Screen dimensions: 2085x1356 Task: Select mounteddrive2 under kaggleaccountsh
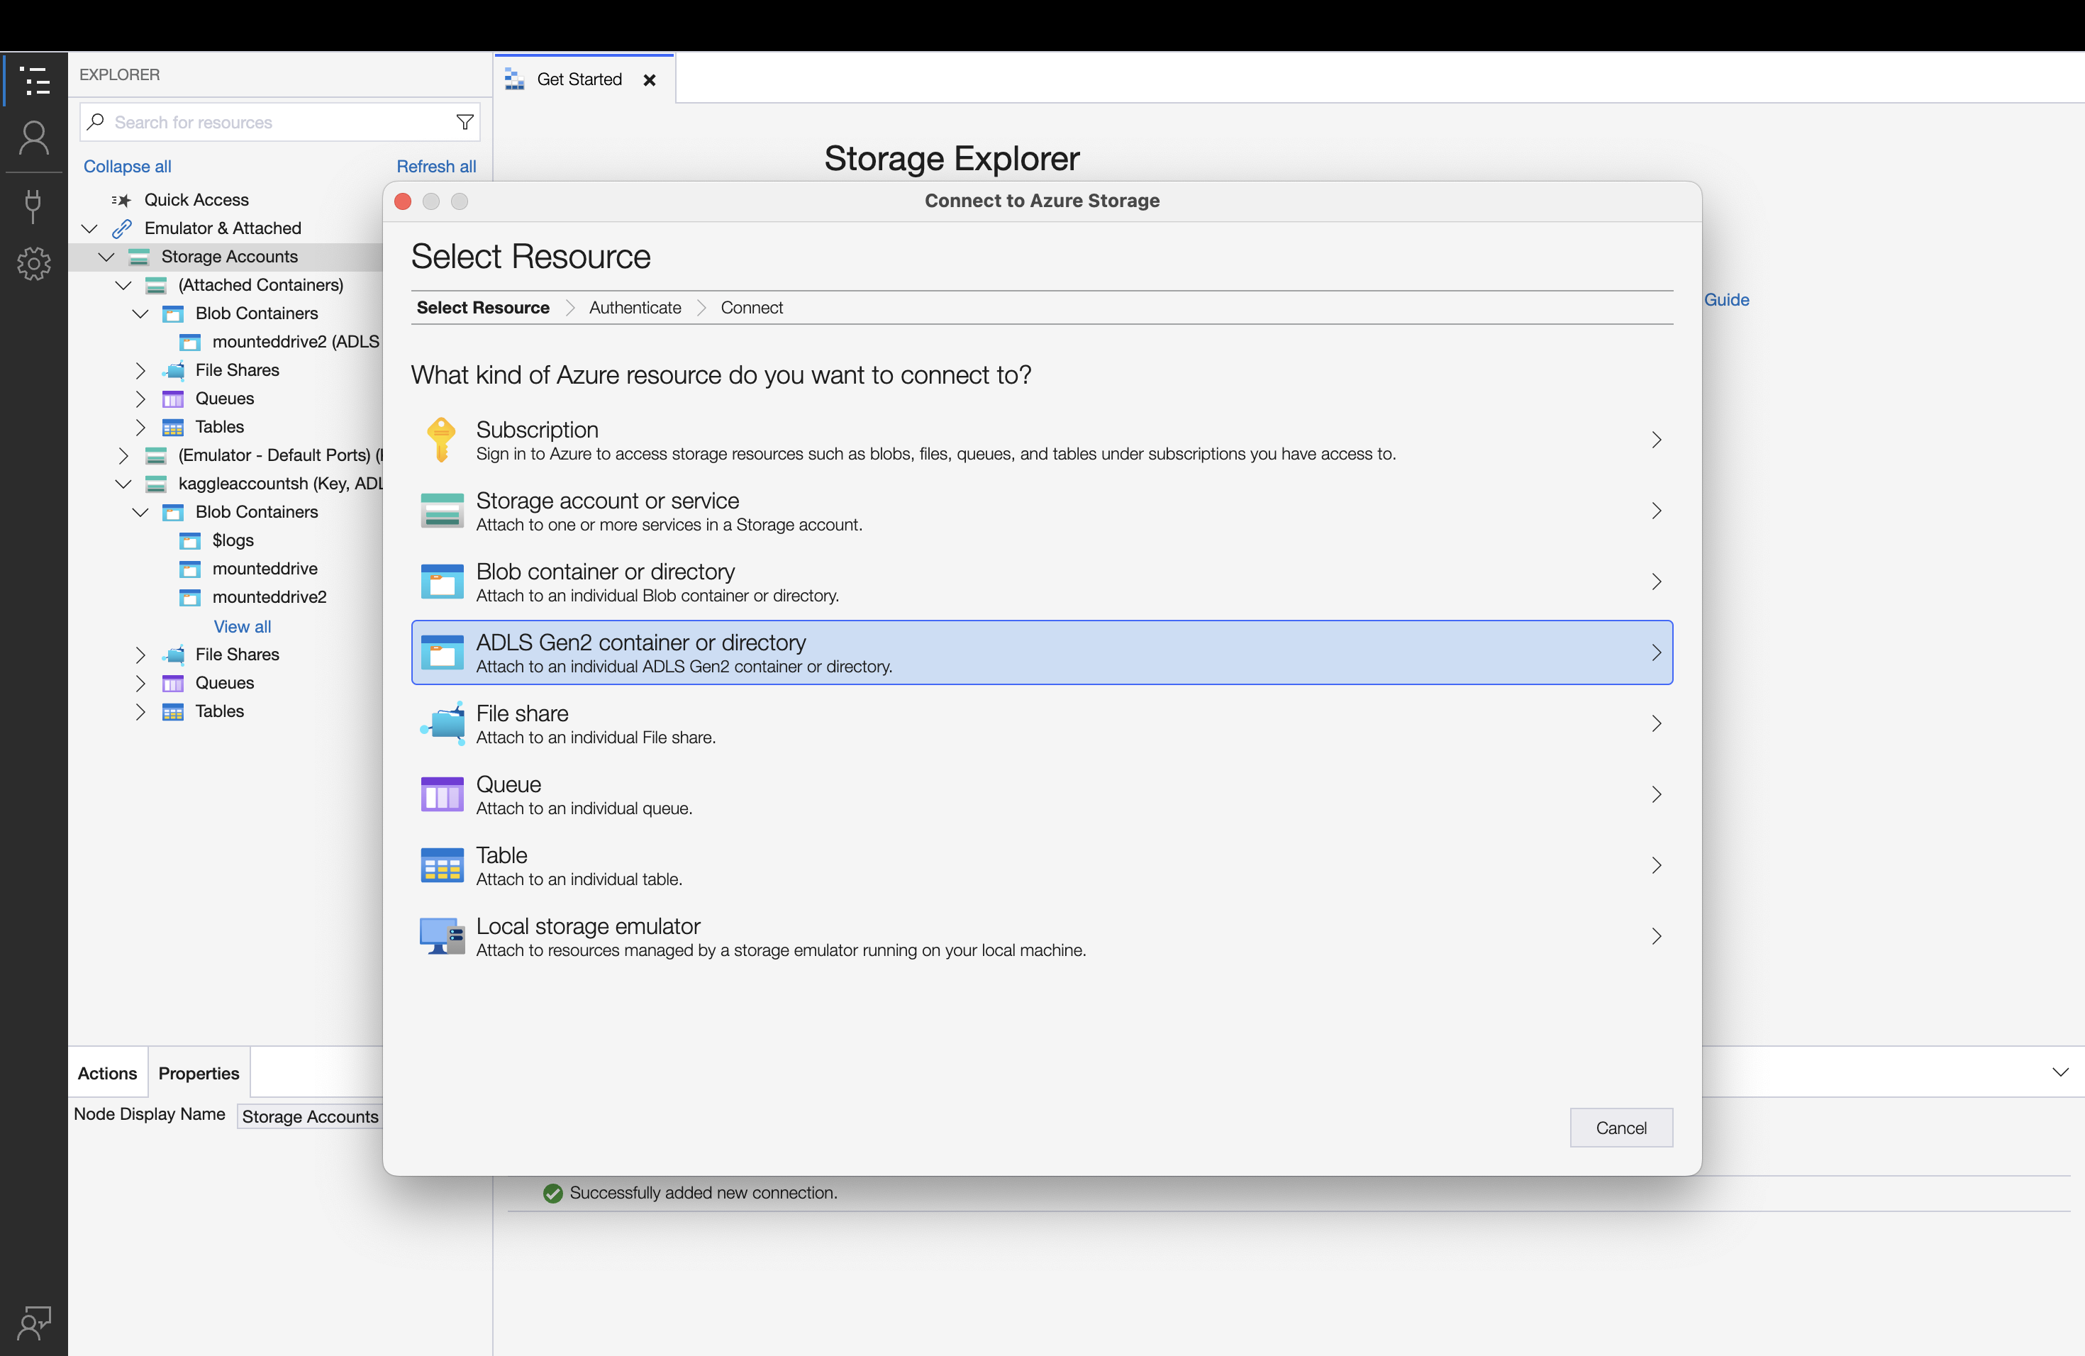pyautogui.click(x=269, y=597)
